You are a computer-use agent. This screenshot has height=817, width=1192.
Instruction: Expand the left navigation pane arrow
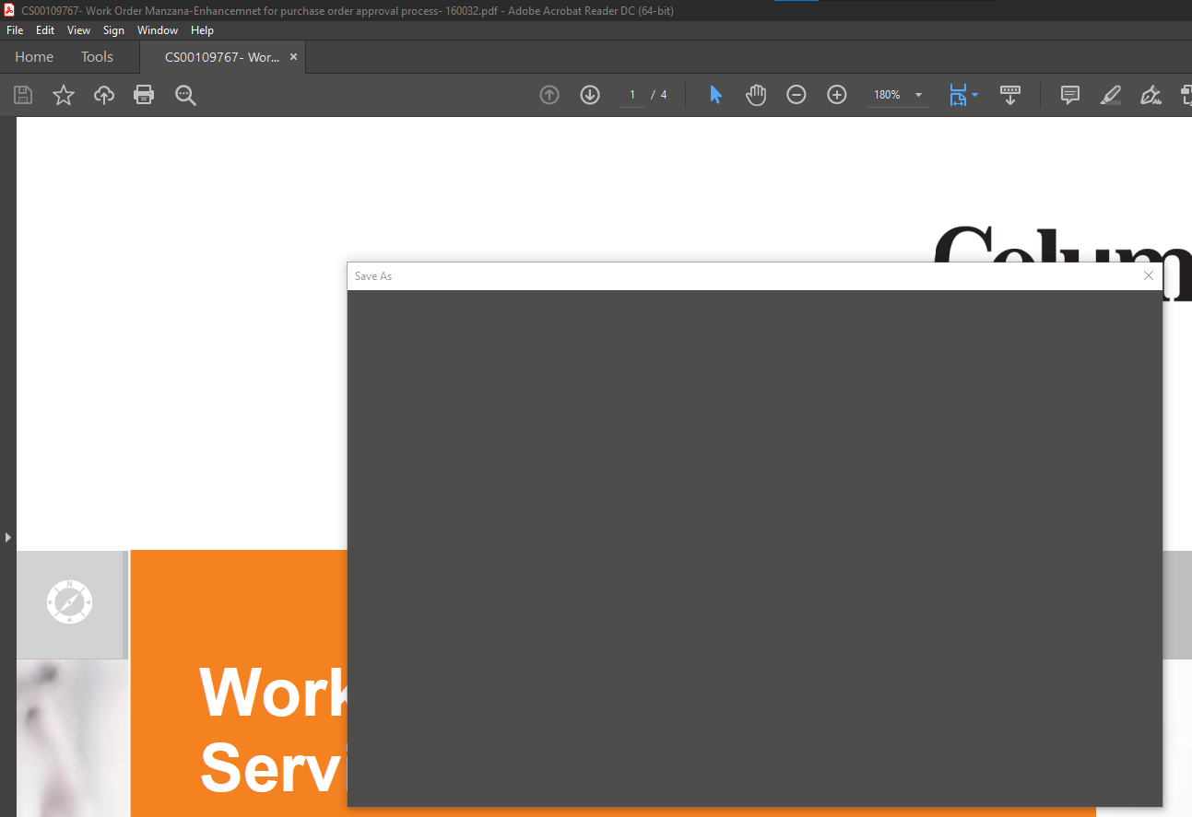coord(8,536)
